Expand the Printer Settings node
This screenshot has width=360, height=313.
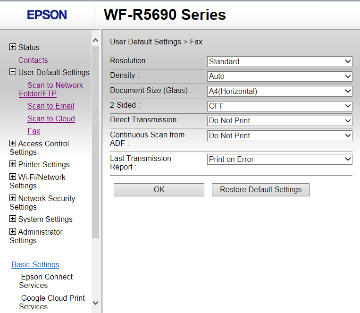[x=13, y=164]
